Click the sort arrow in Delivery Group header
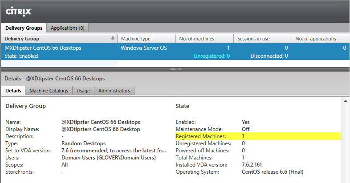Image resolution: width=350 pixels, height=183 pixels. pos(113,38)
